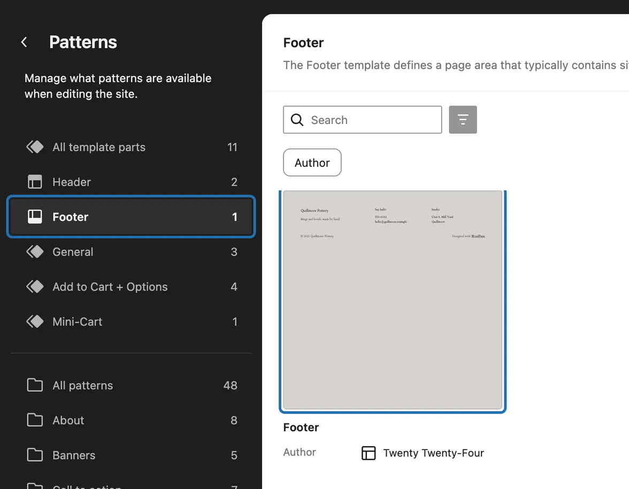Open the About patterns folder
Screen dimensions: 629x489
131,420
